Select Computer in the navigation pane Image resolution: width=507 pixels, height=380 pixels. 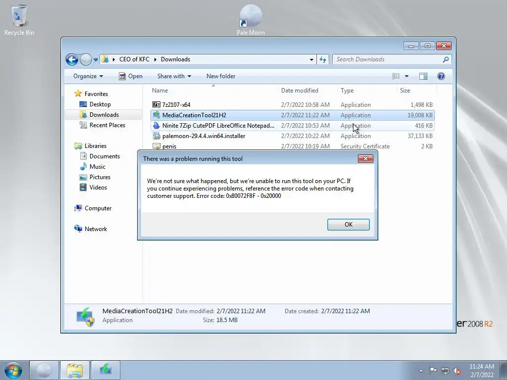coord(98,208)
